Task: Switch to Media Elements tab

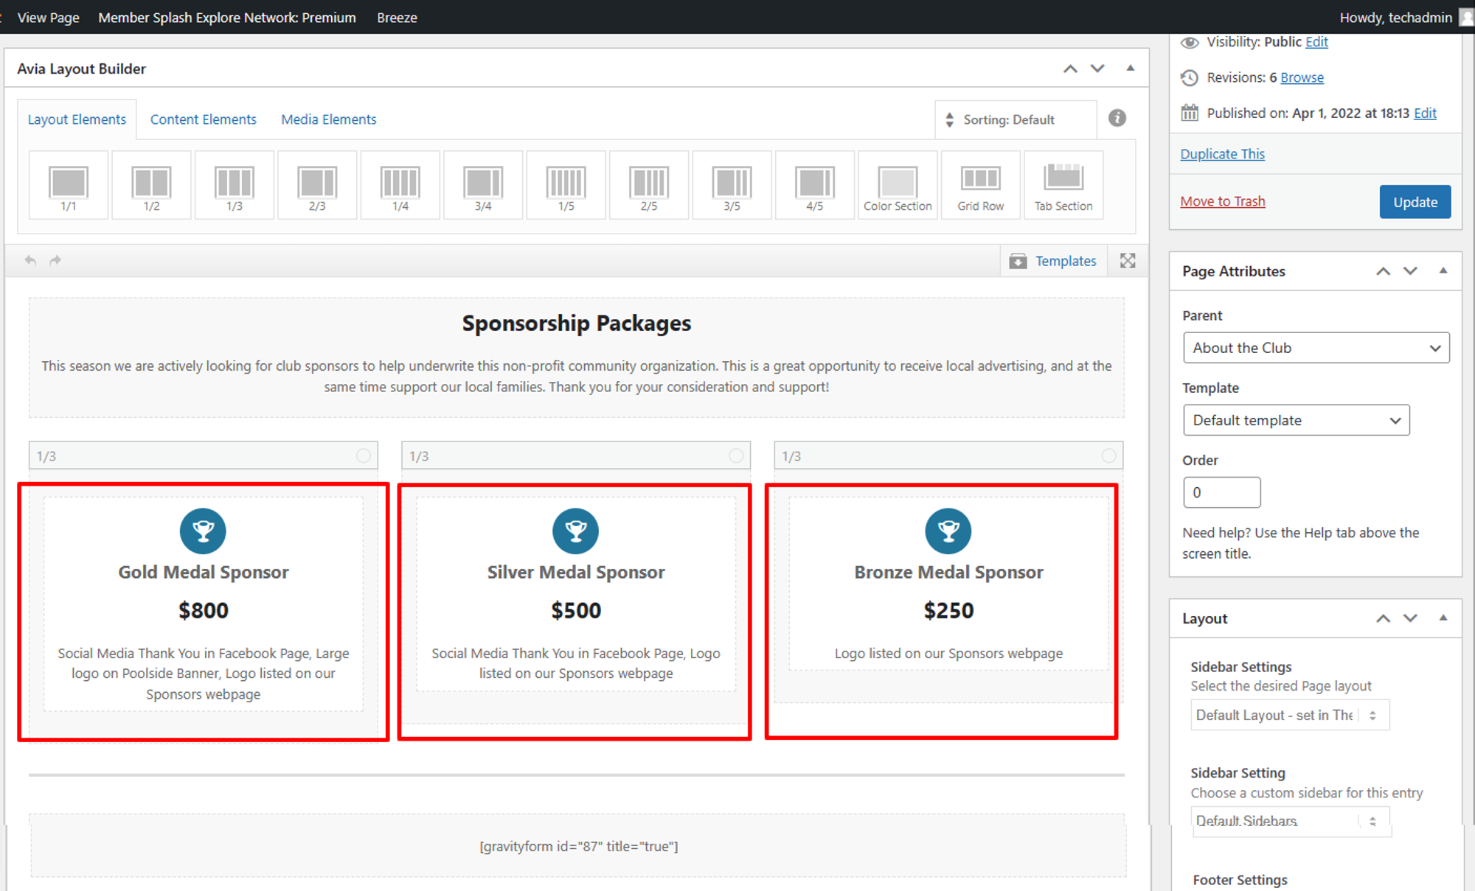Action: (328, 119)
